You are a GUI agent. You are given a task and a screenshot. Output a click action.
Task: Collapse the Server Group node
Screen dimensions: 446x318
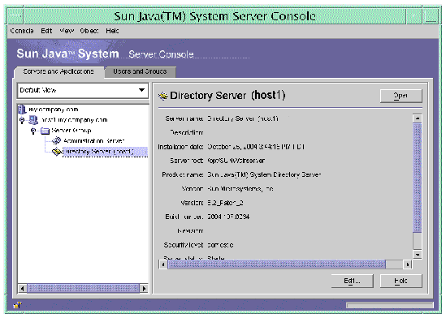(x=33, y=131)
